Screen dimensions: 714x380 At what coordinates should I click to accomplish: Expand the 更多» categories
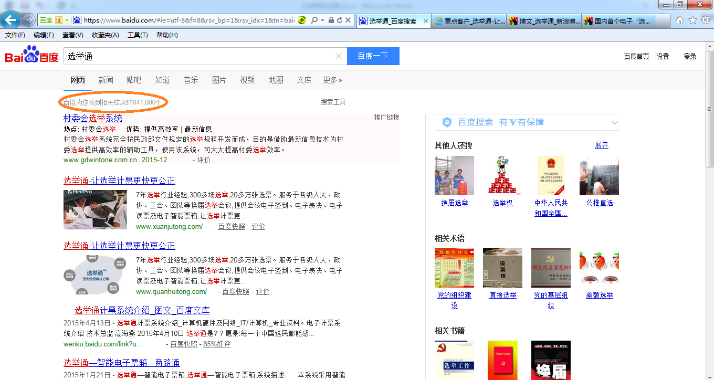coord(332,80)
